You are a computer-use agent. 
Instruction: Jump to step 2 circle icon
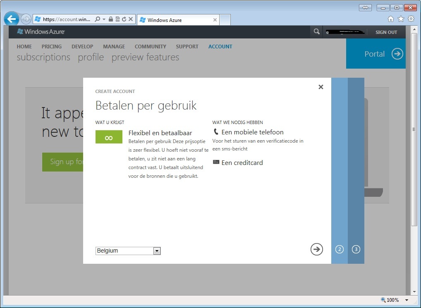(339, 249)
